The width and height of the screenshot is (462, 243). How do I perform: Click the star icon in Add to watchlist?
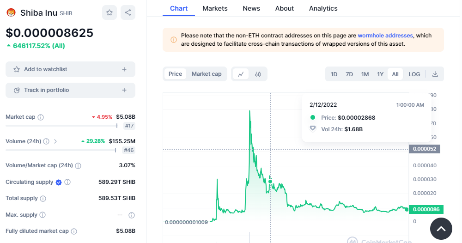pyautogui.click(x=17, y=69)
